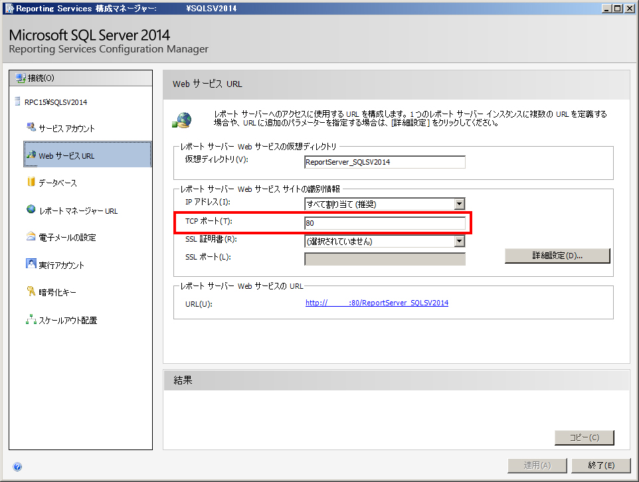Open the ReportServer_SQLSV2014 URL link
This screenshot has height=482, width=639.
[377, 303]
